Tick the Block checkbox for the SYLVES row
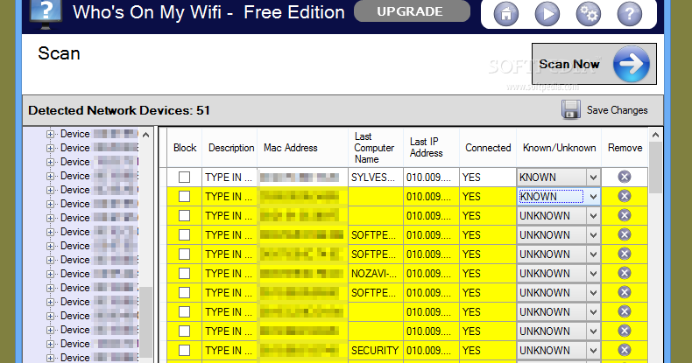The height and width of the screenshot is (363, 692). 184,177
